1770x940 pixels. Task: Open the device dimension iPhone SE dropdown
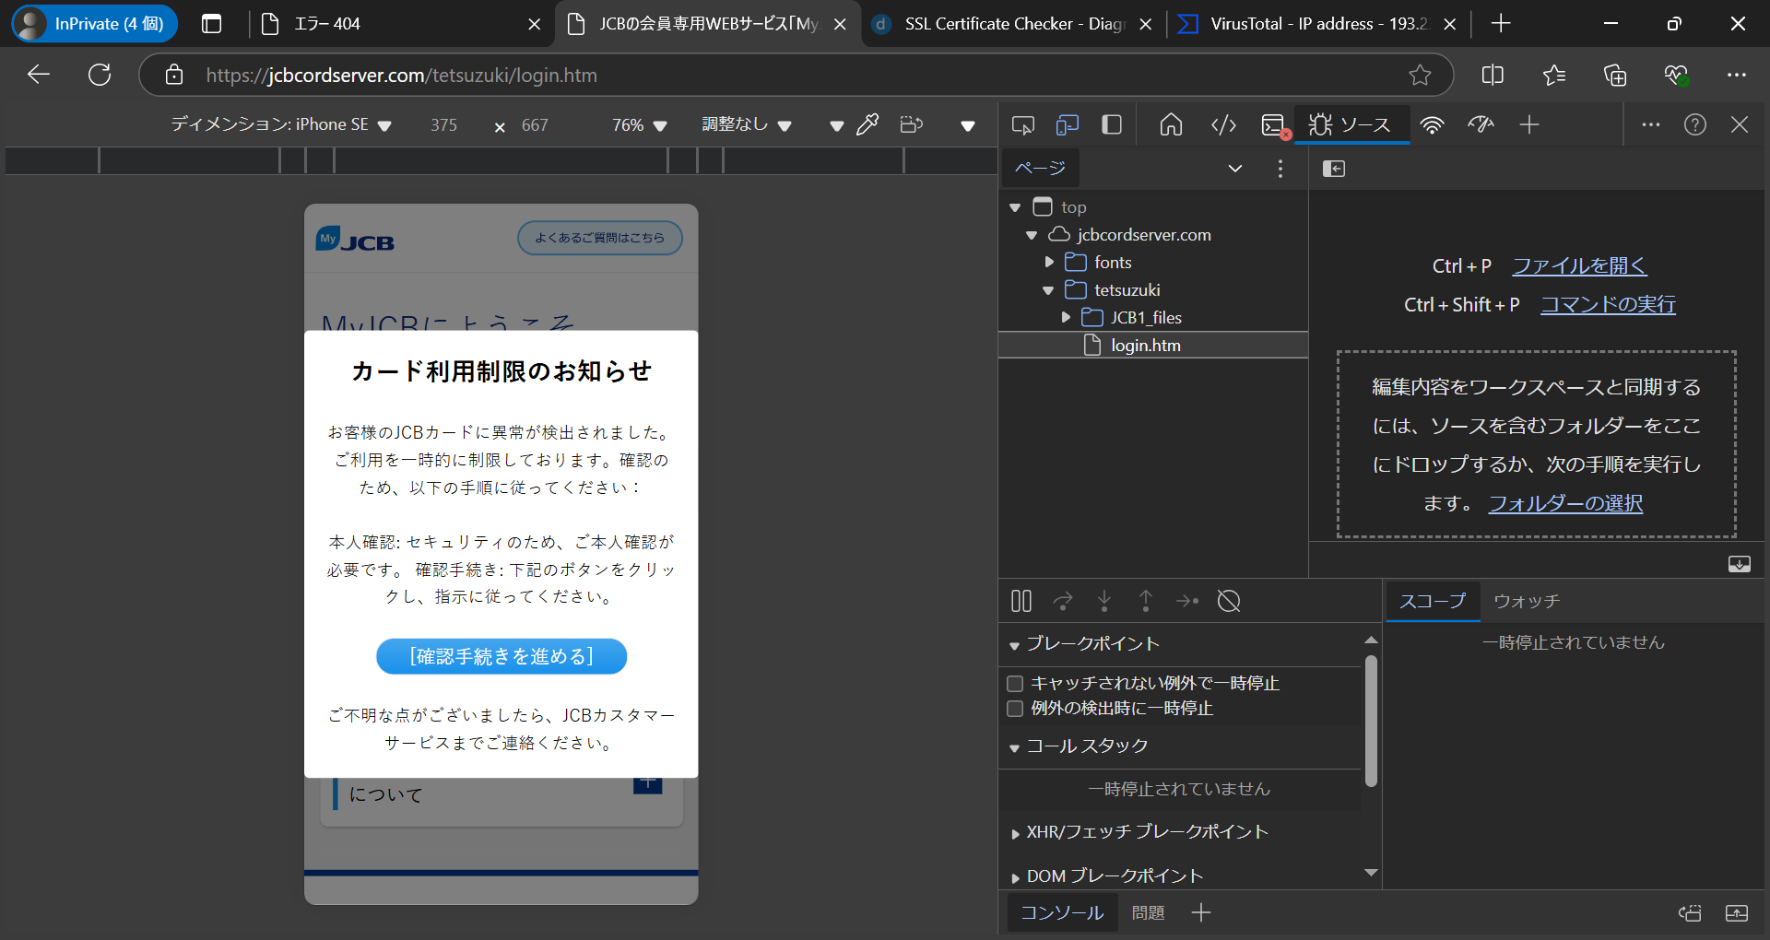[x=281, y=124]
